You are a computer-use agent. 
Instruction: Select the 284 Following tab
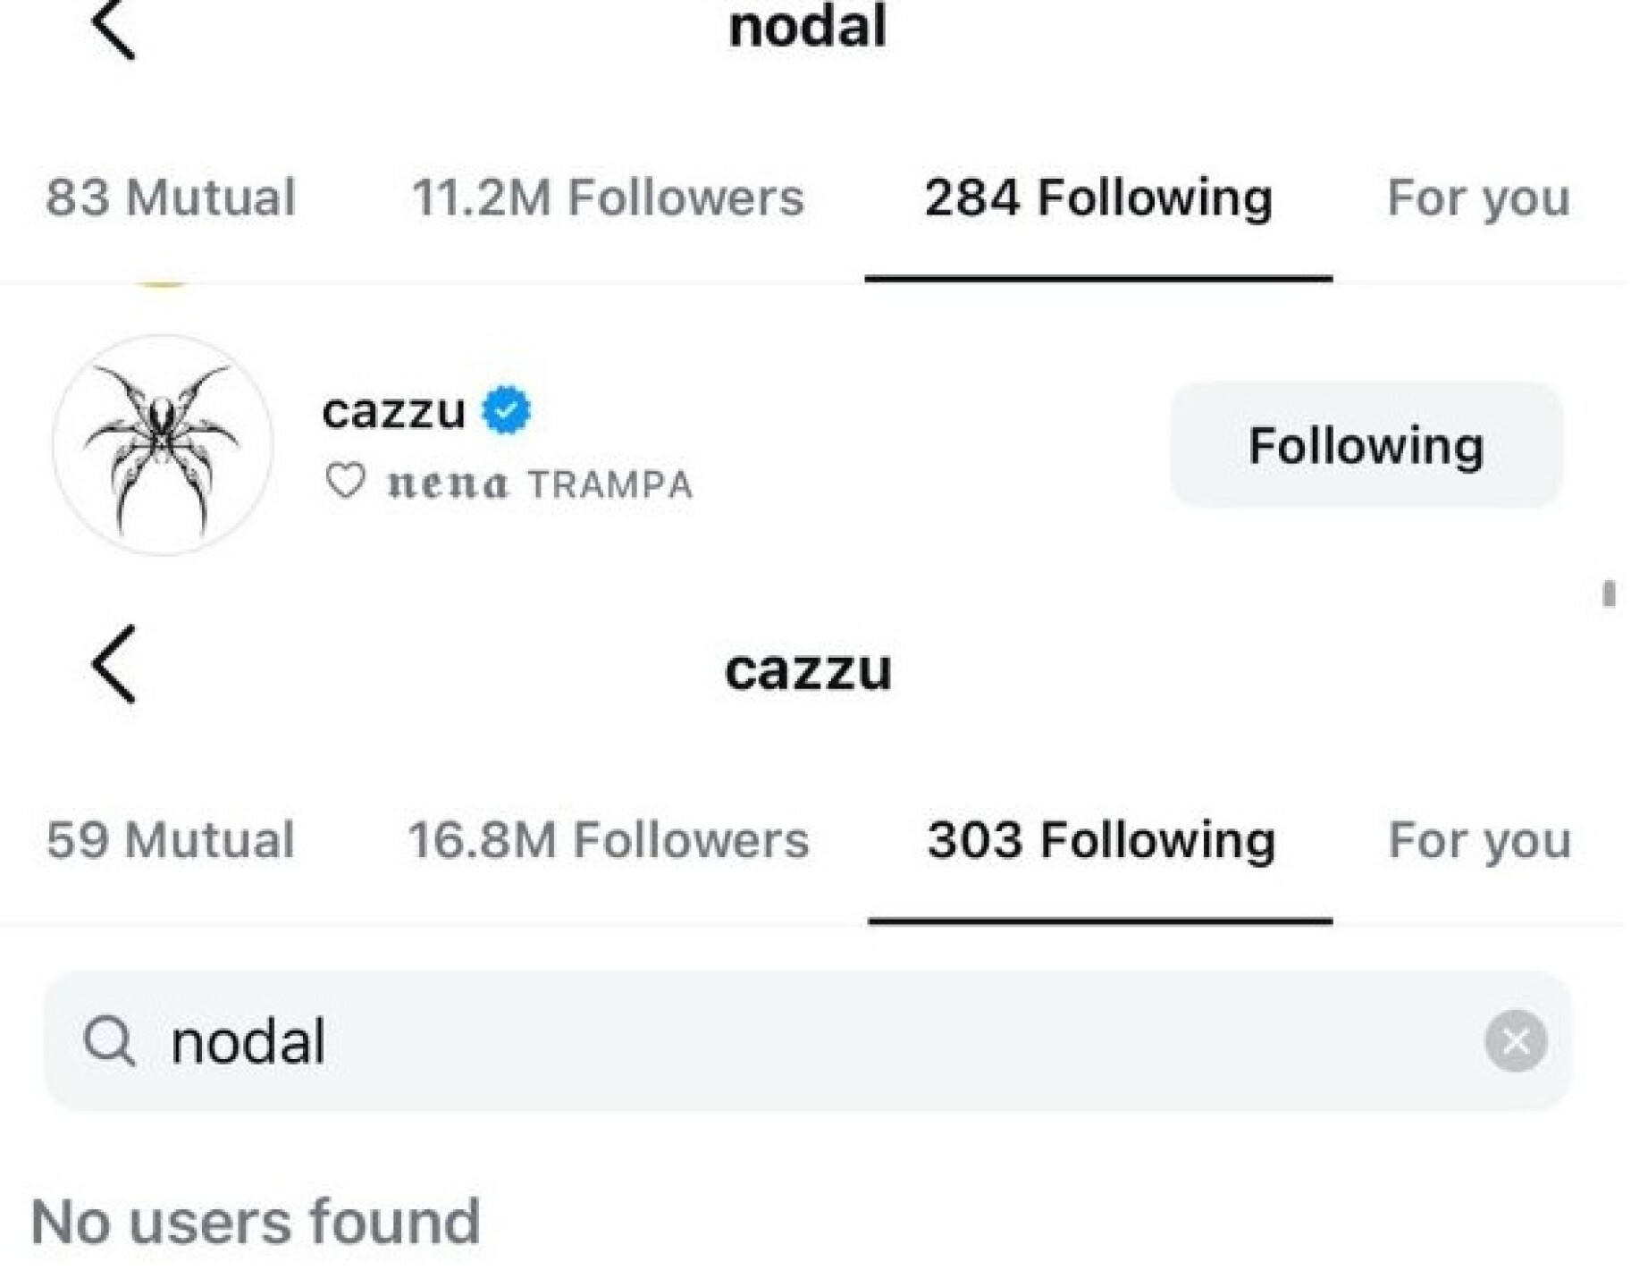(x=1098, y=198)
